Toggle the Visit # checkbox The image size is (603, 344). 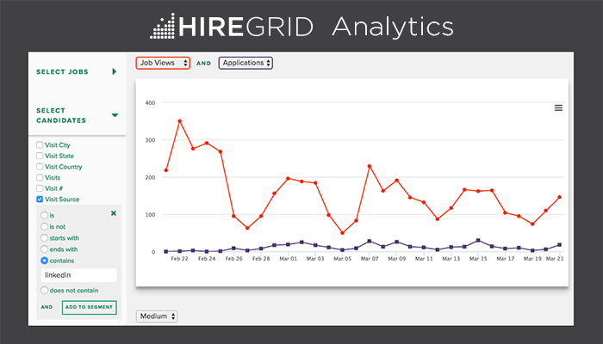[x=40, y=188]
